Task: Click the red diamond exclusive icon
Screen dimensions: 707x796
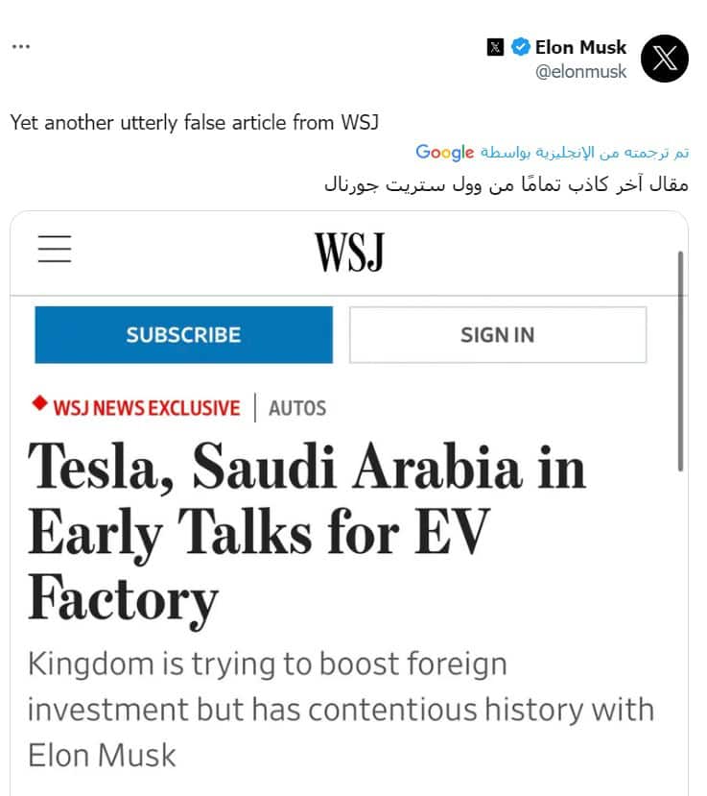Action: 39,404
